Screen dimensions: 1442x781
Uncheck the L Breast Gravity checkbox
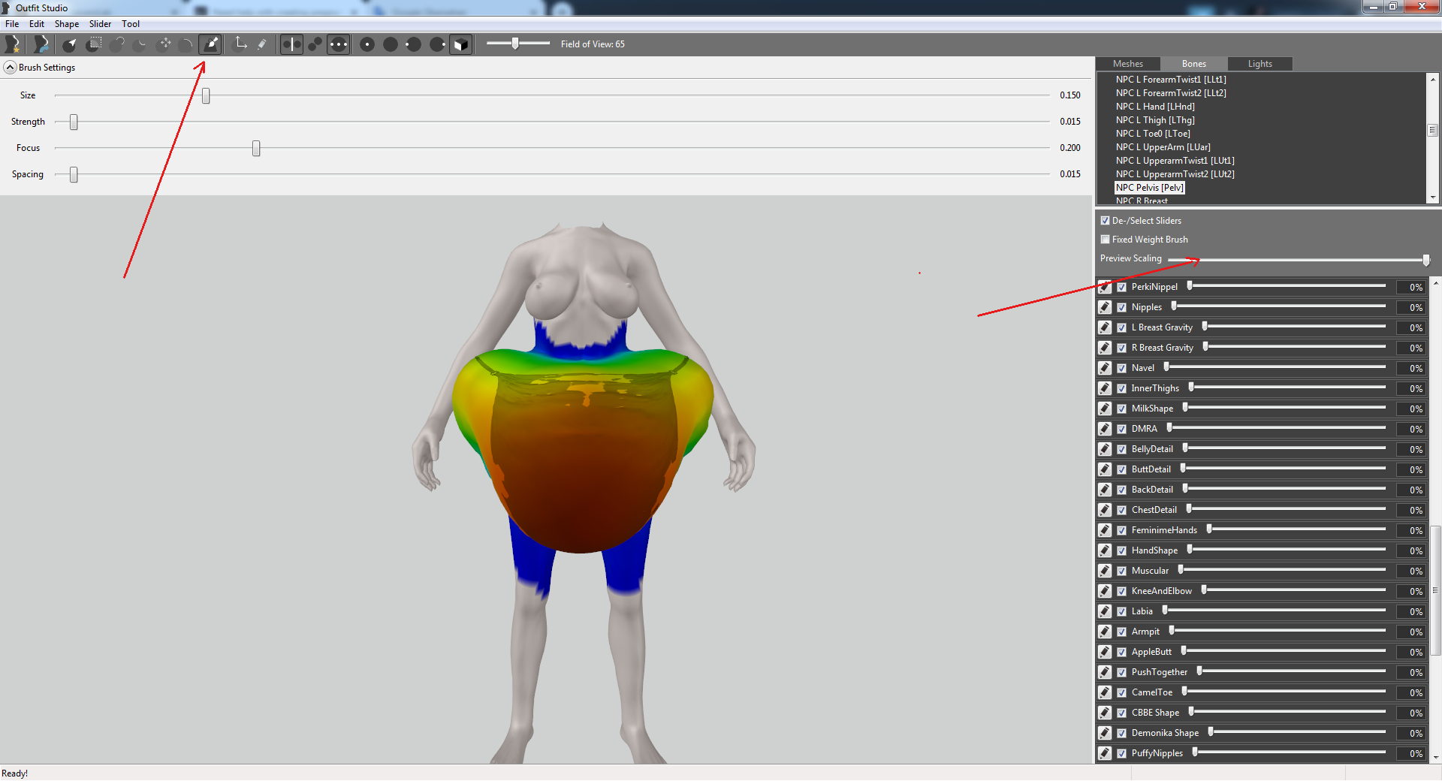point(1121,327)
